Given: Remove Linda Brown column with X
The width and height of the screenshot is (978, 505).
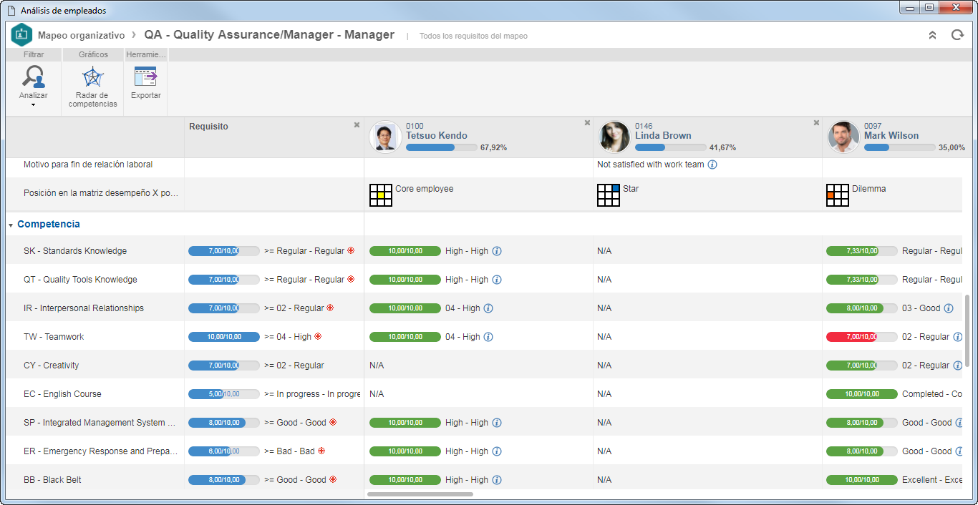Looking at the screenshot, I should point(816,123).
